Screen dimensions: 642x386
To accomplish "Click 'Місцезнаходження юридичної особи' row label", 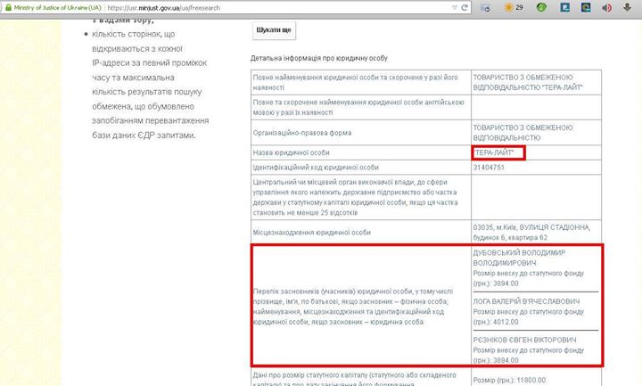I will [x=311, y=233].
